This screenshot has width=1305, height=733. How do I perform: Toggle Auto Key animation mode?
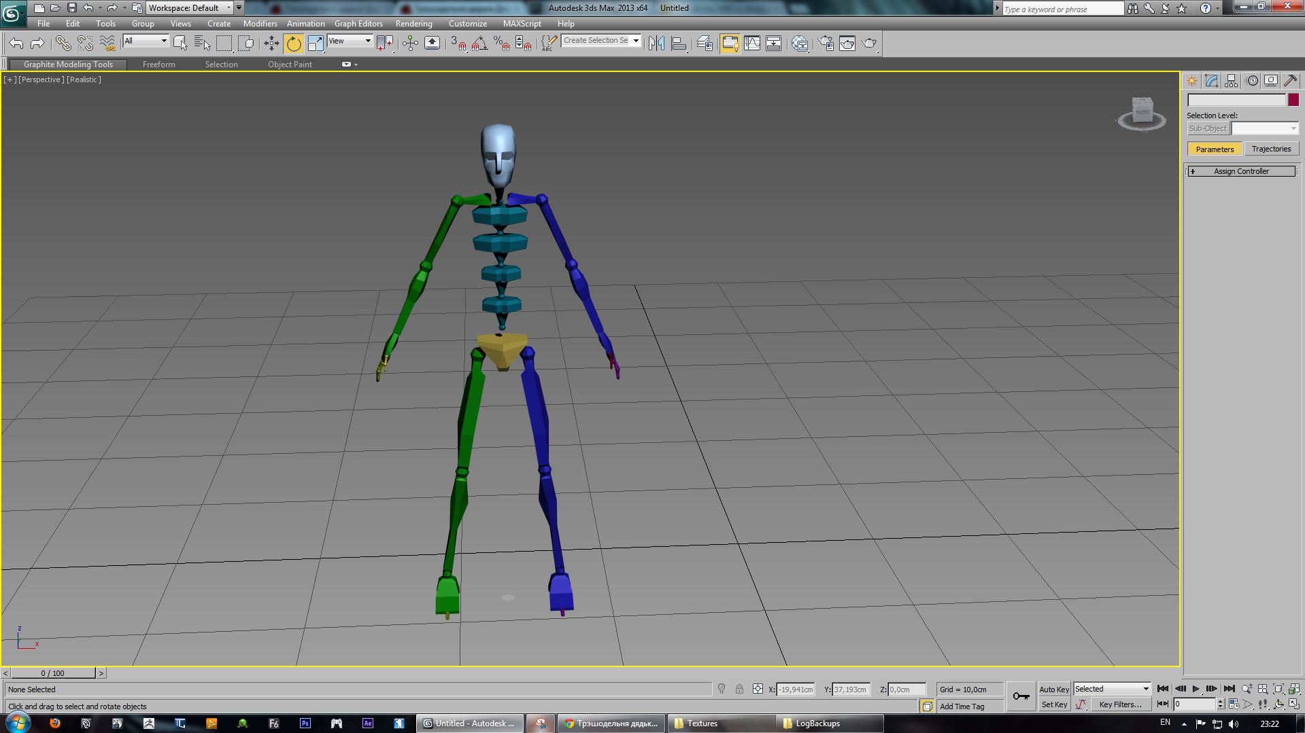1054,689
